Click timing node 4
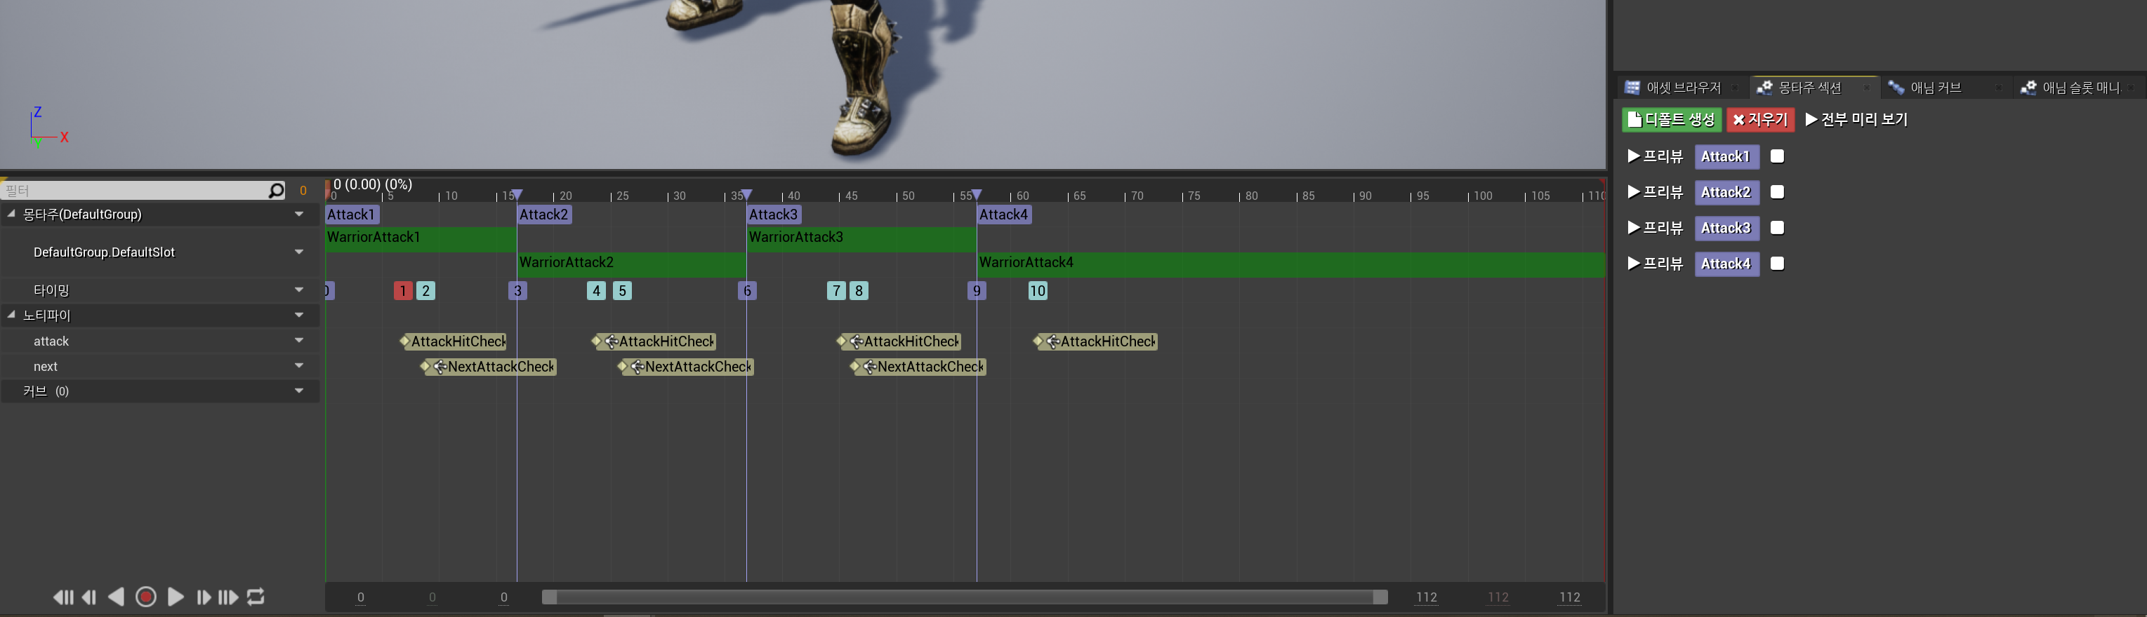2147x617 pixels. coord(597,290)
